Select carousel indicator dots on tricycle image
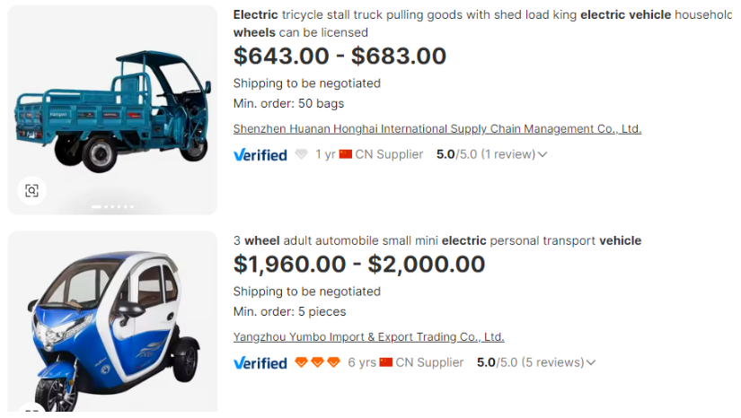 coord(112,207)
